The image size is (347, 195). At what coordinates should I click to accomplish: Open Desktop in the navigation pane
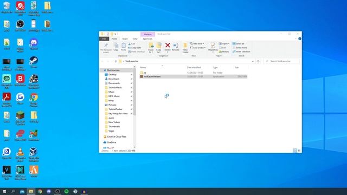(112, 75)
